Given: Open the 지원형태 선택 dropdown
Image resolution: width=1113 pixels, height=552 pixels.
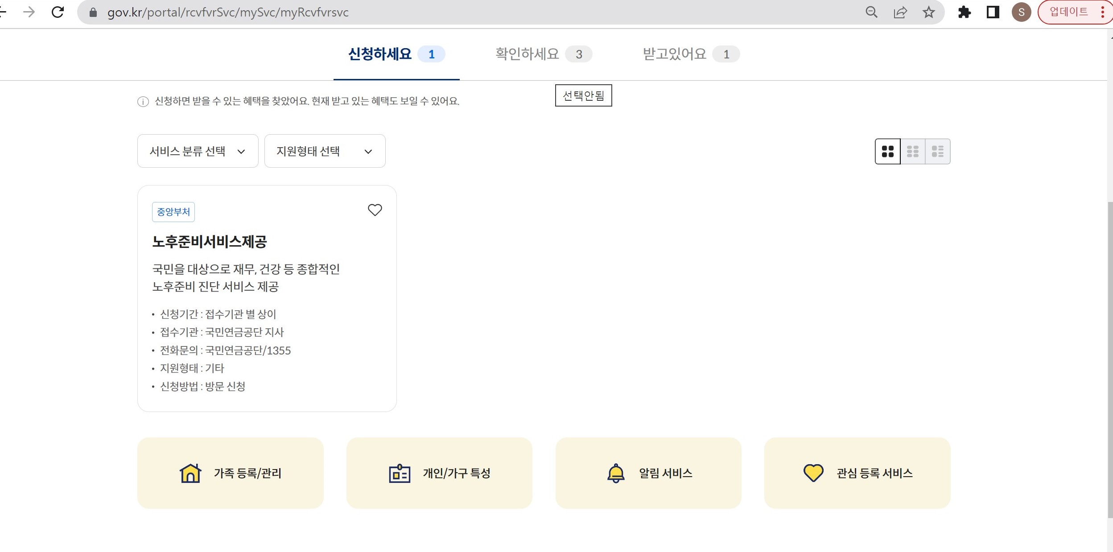Looking at the screenshot, I should [x=325, y=151].
